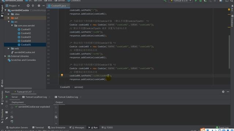
Task: Open Project panel settings gear
Action: click(39, 6)
